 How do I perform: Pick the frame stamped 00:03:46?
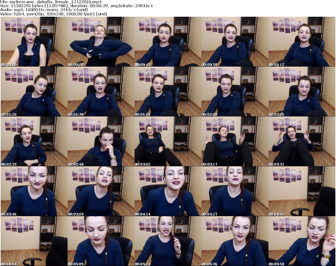click(34, 191)
